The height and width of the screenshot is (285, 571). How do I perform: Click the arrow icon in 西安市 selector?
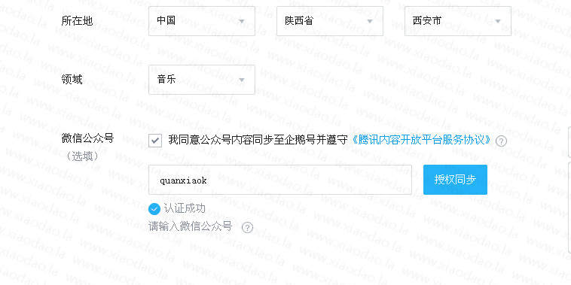498,22
